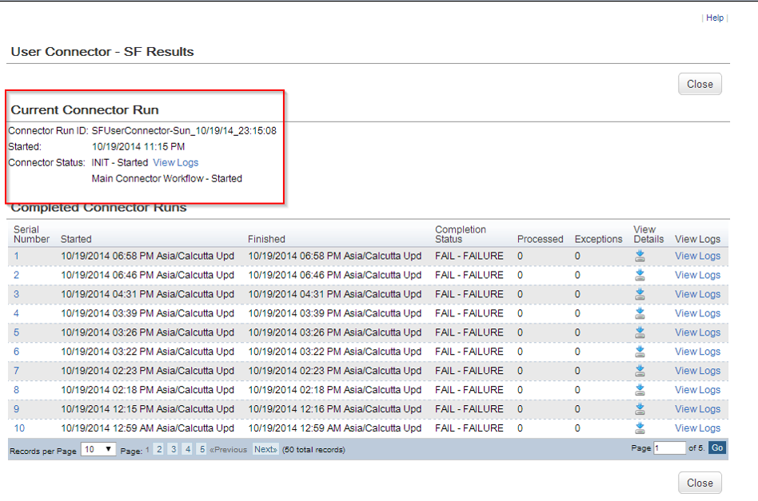The width and height of the screenshot is (758, 501).
Task: Download view details for serial number 9
Action: tap(640, 409)
